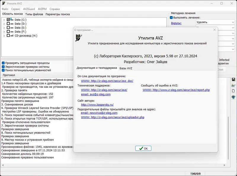The height and width of the screenshot is (176, 237).
Task: Click the save protocol floppy disk icon
Action: (233, 80)
